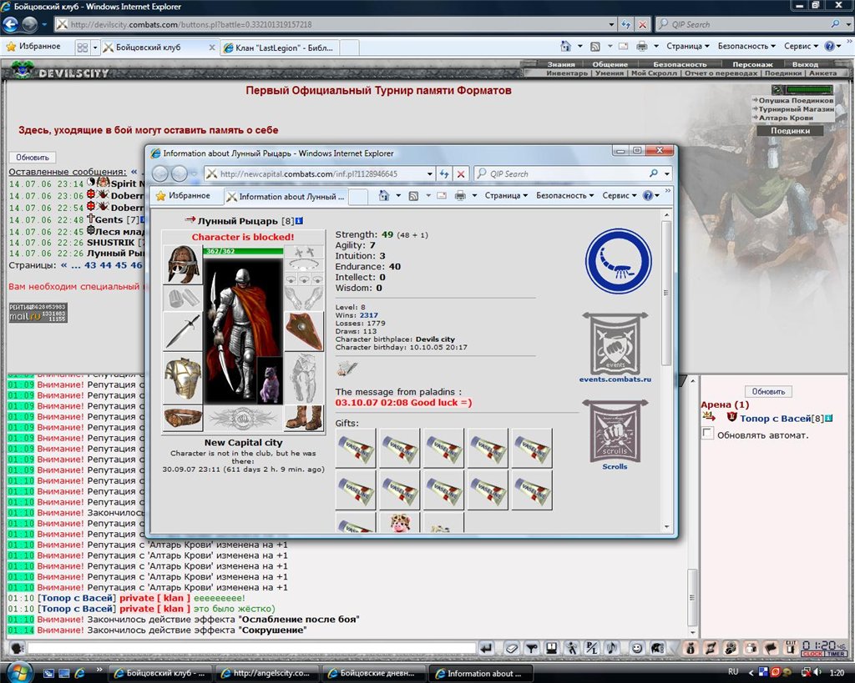Switch to the Клан "LastLegion" tab
This screenshot has height=683, width=855.
pyautogui.click(x=279, y=48)
